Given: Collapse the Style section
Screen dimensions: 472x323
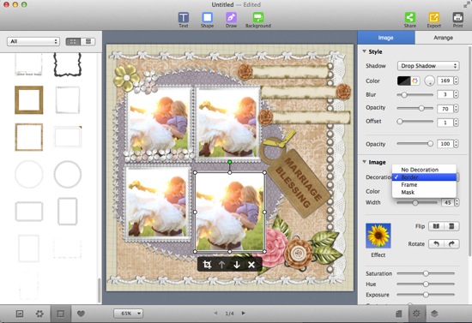Looking at the screenshot, I should pos(364,51).
